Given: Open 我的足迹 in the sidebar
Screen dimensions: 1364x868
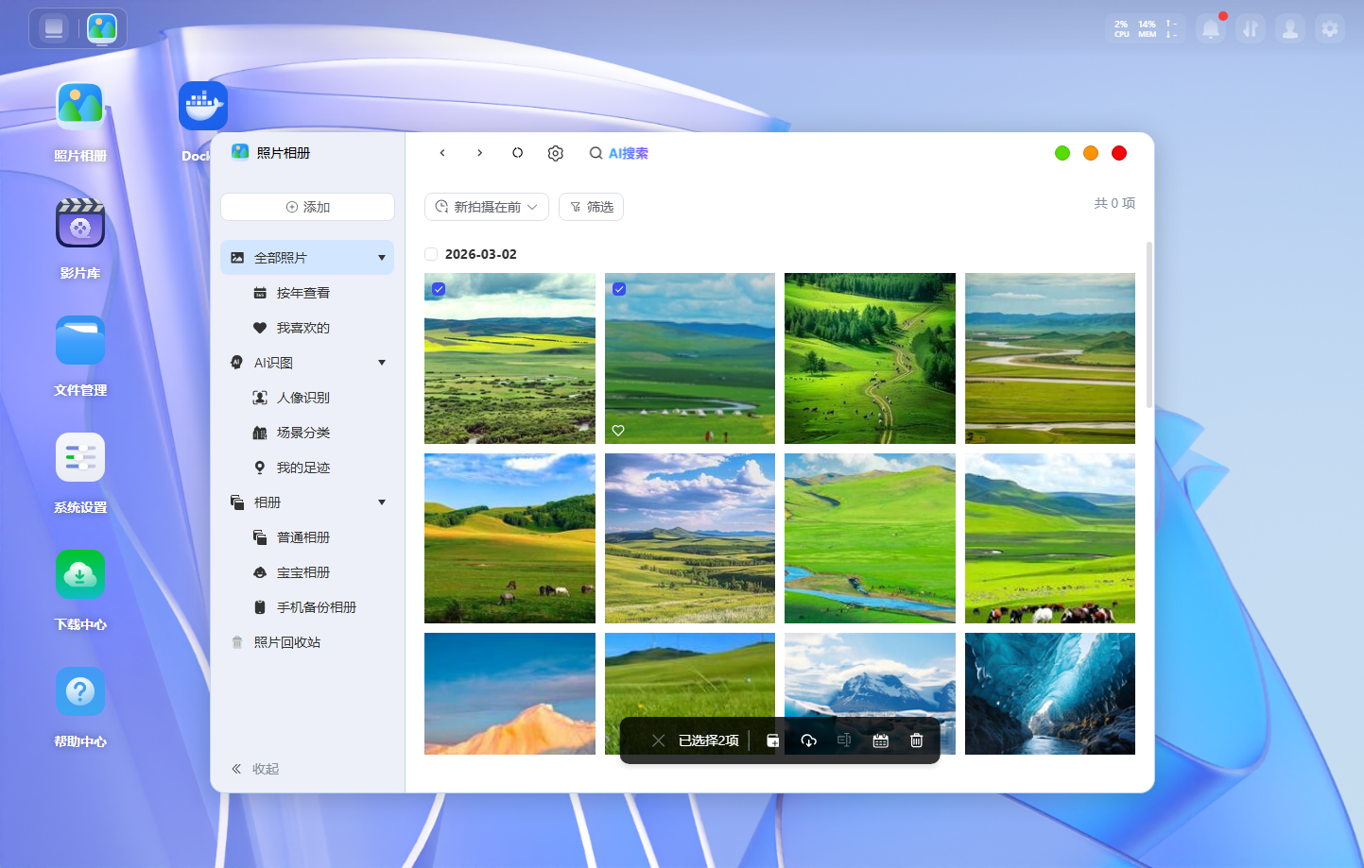Looking at the screenshot, I should pyautogui.click(x=307, y=468).
